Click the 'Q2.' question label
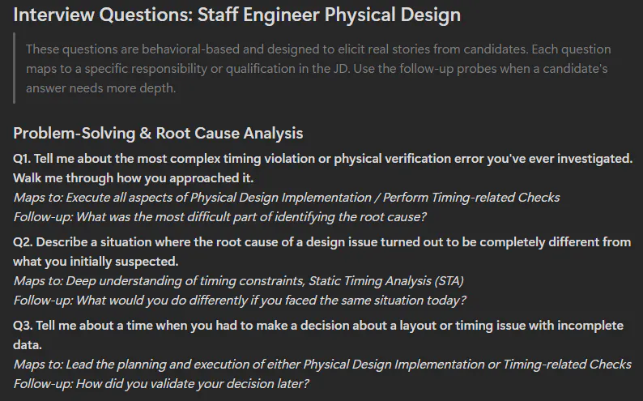 23,242
